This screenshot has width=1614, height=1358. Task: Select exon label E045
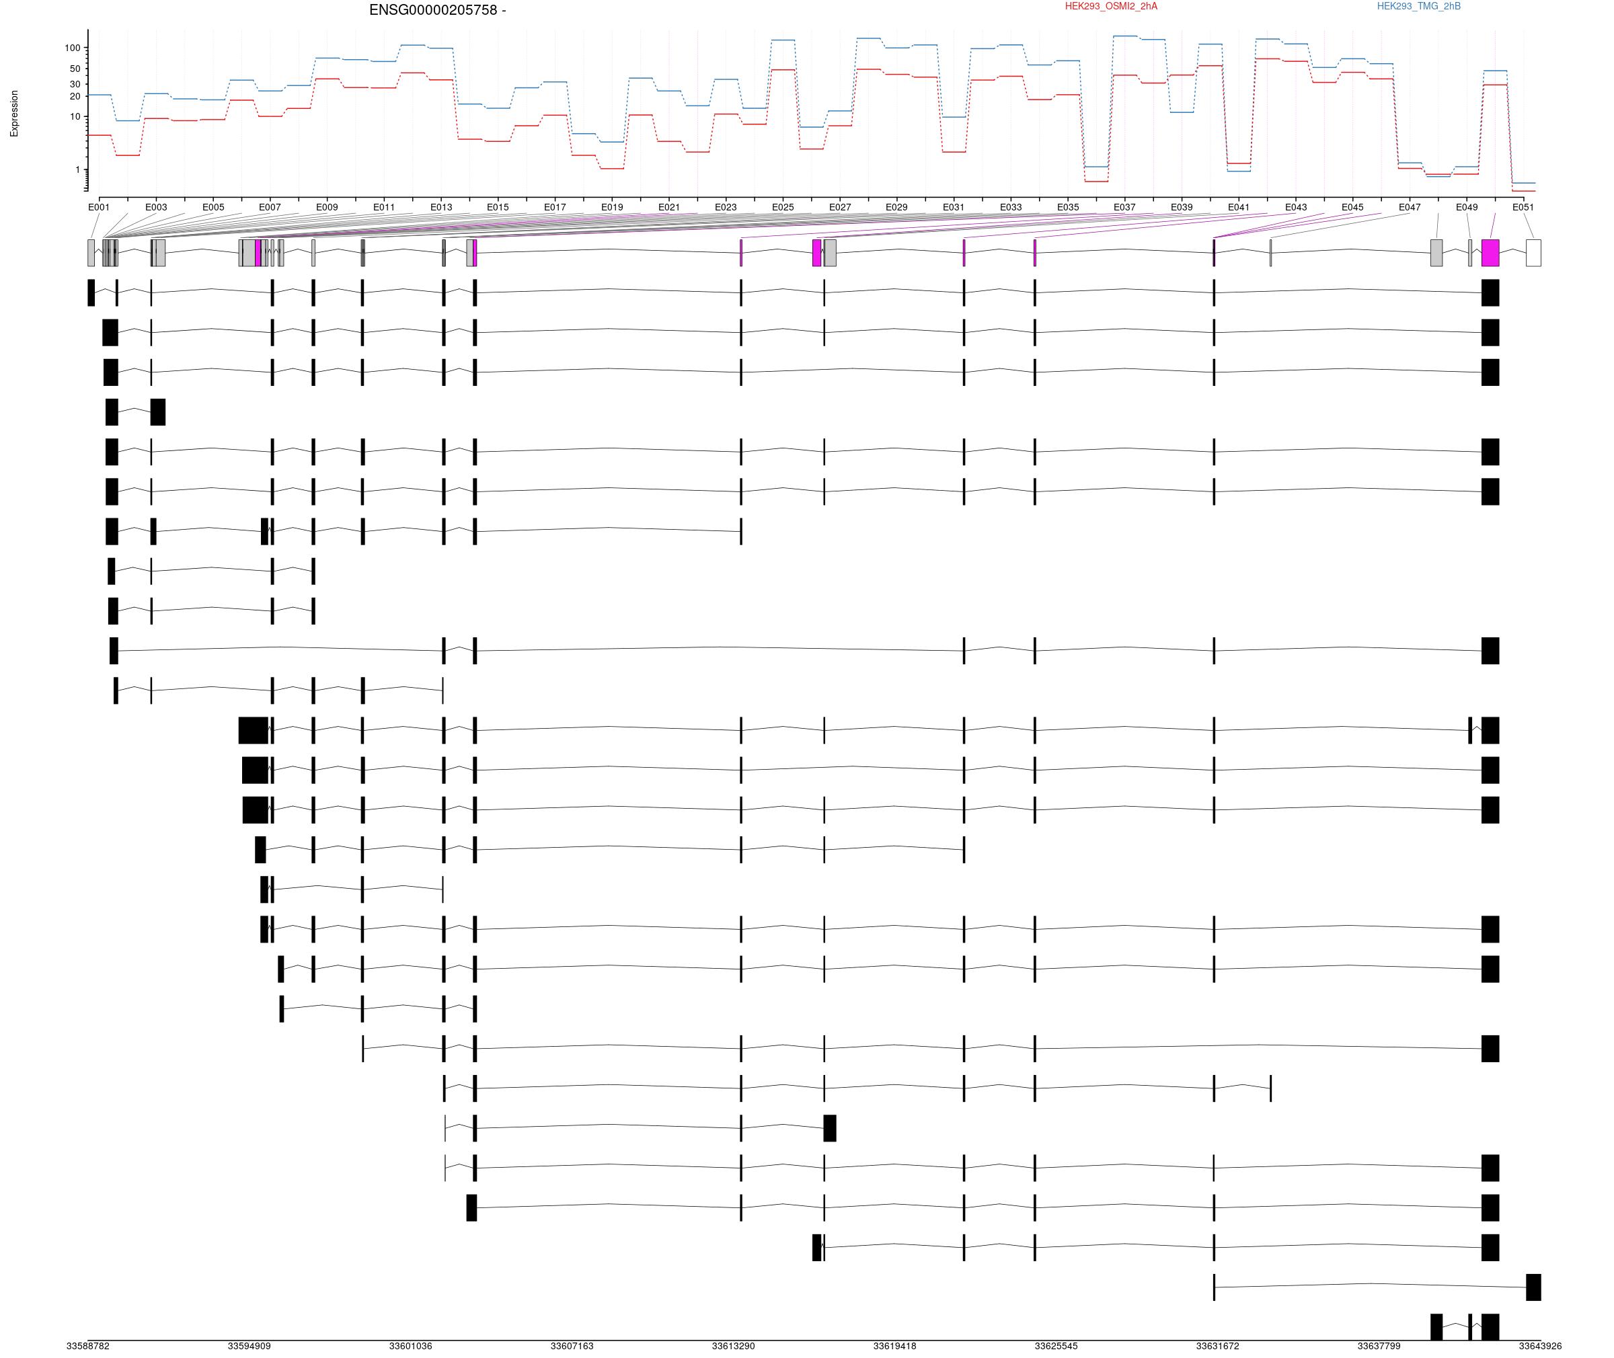(1352, 207)
